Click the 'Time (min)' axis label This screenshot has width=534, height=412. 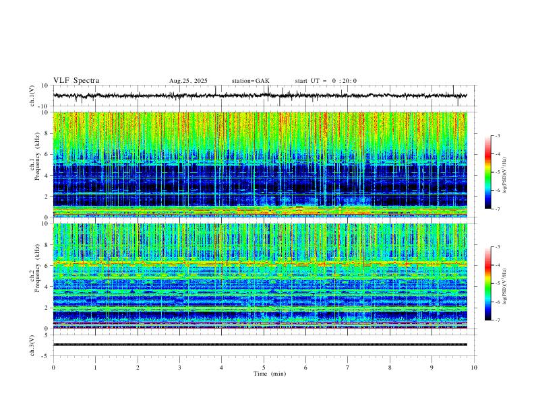[270, 374]
